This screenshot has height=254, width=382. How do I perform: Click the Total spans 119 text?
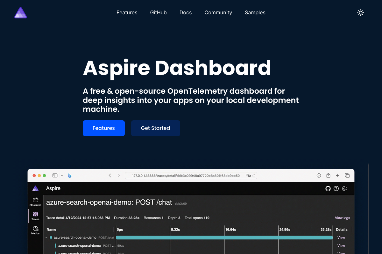coord(197,218)
